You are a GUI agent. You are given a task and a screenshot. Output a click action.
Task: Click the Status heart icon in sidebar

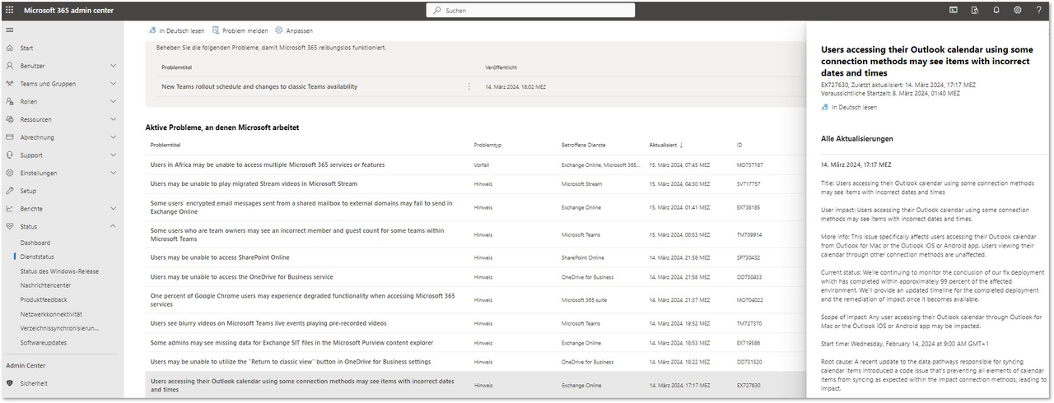(10, 226)
